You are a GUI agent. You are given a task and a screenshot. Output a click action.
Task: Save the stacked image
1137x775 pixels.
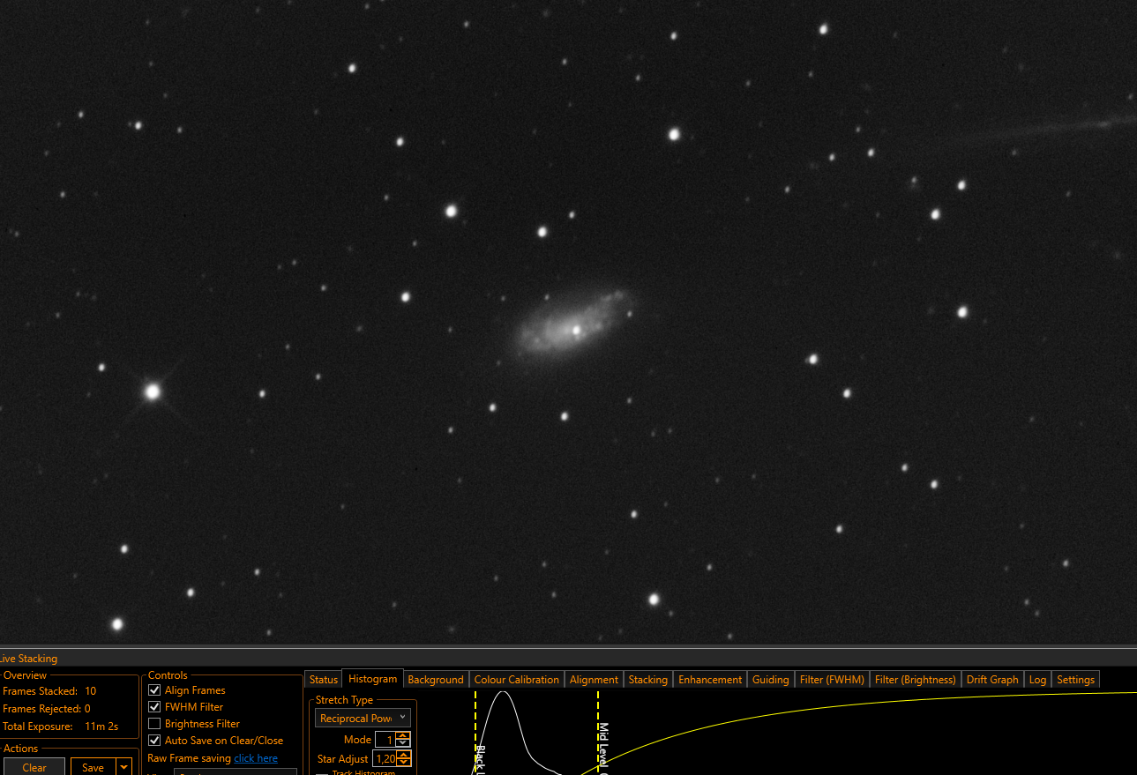pos(93,767)
